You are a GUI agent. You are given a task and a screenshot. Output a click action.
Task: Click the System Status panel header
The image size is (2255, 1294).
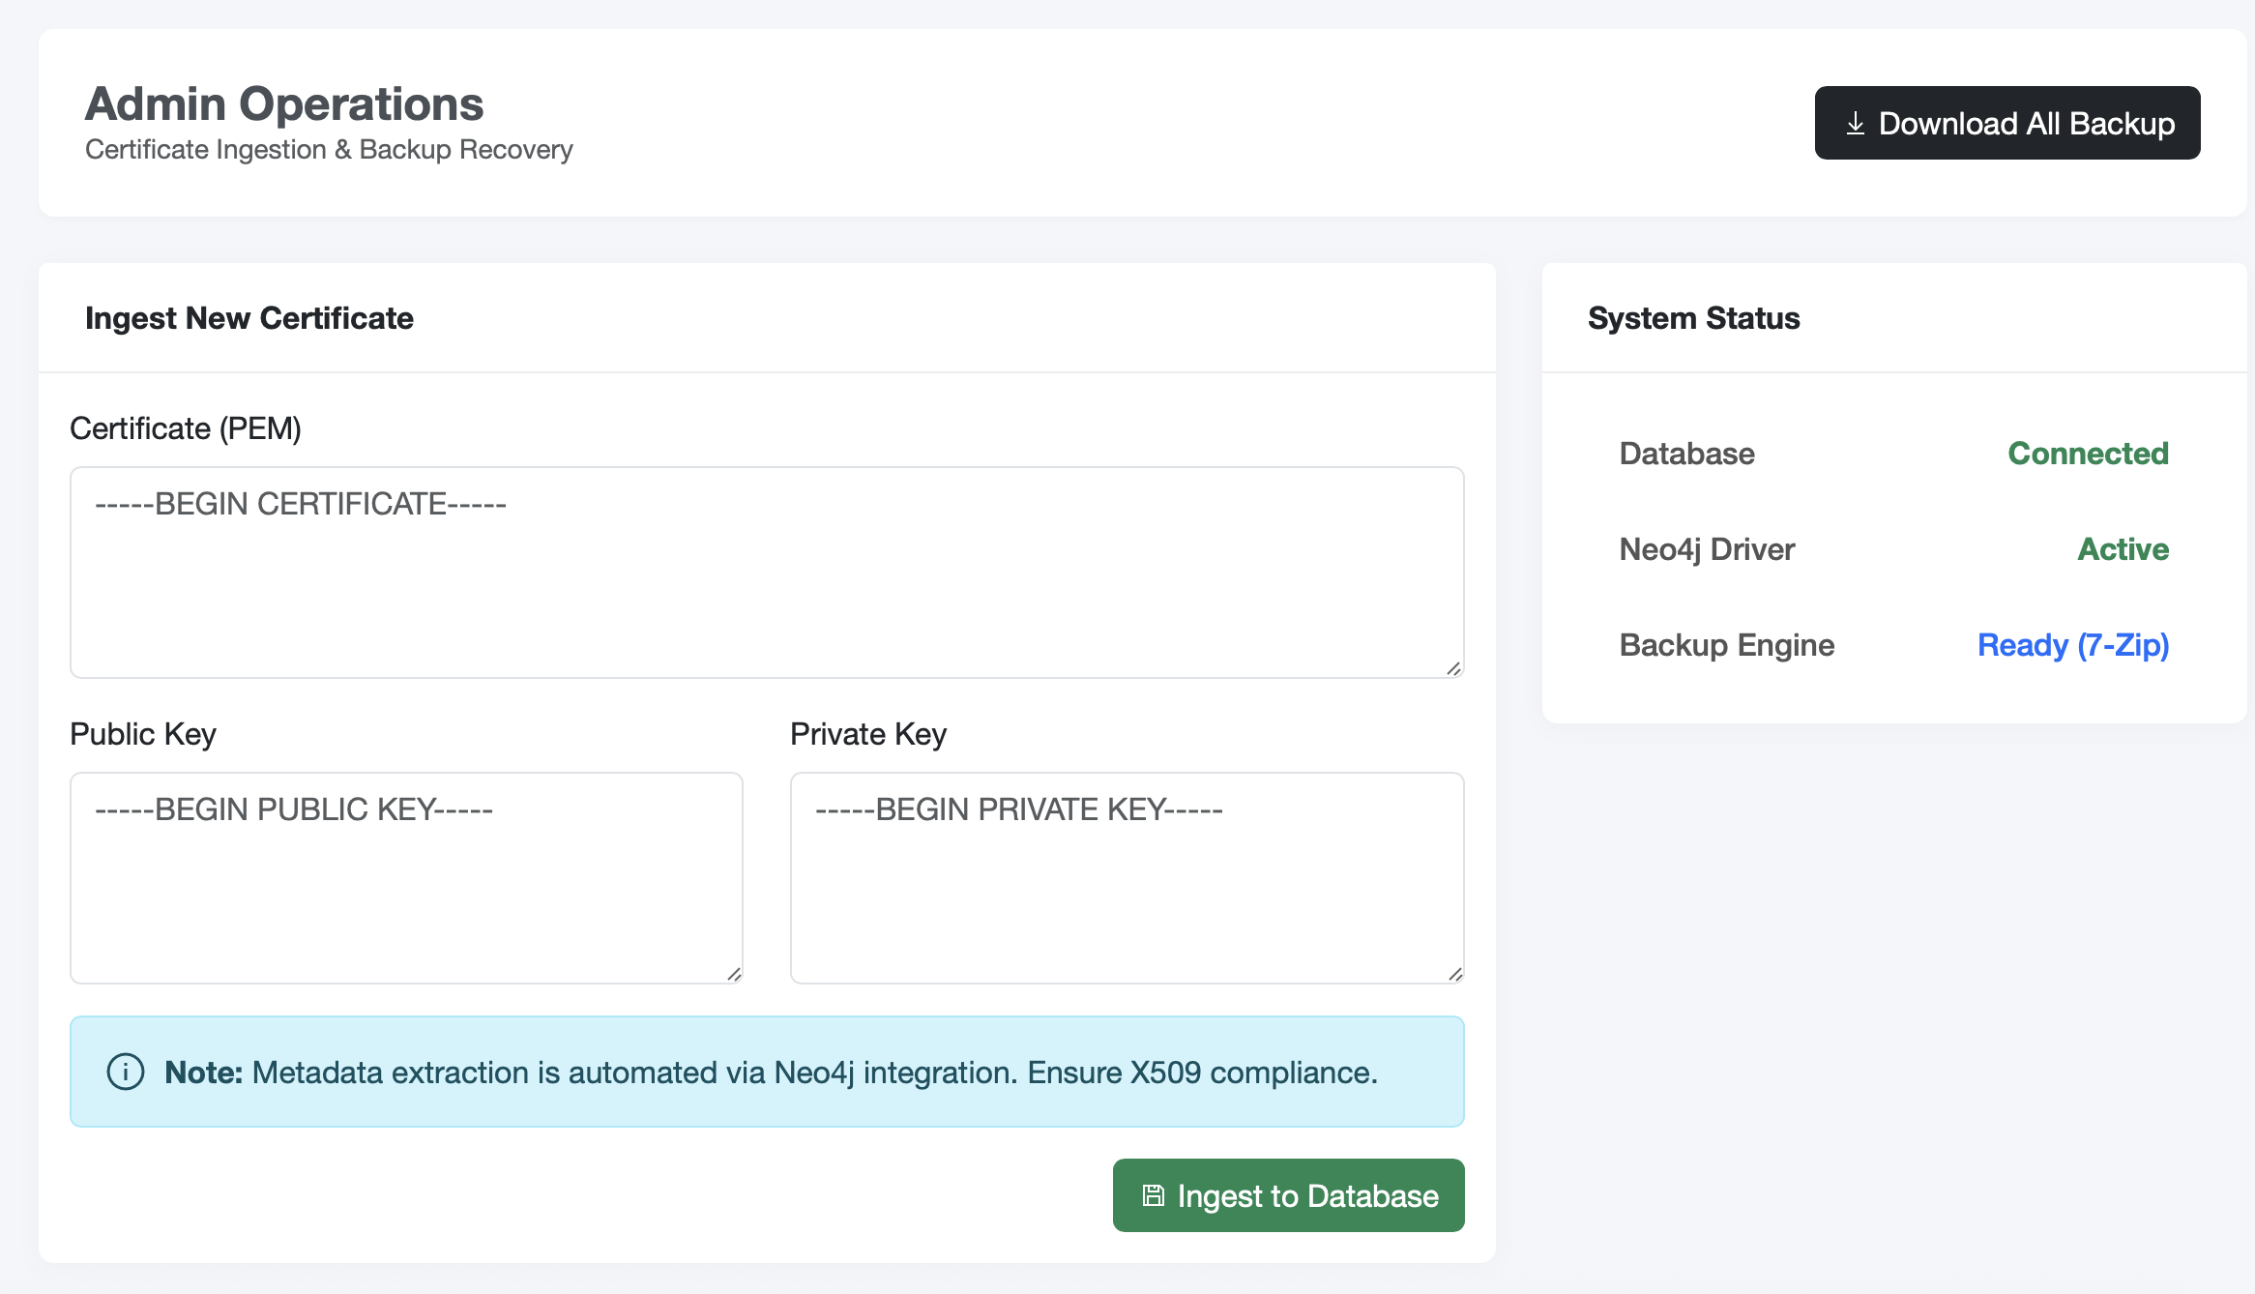click(x=1693, y=318)
